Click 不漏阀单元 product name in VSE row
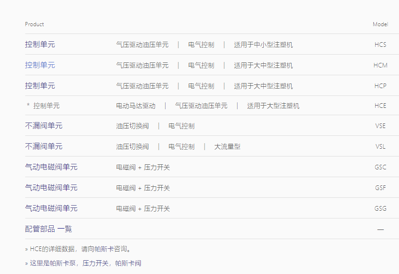 tap(44, 126)
